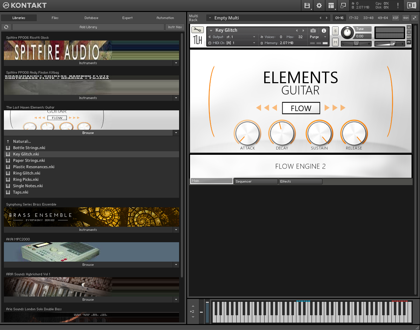Image resolution: width=420 pixels, height=330 pixels.
Task: Click the warning exclamation icon
Action: (x=398, y=5)
